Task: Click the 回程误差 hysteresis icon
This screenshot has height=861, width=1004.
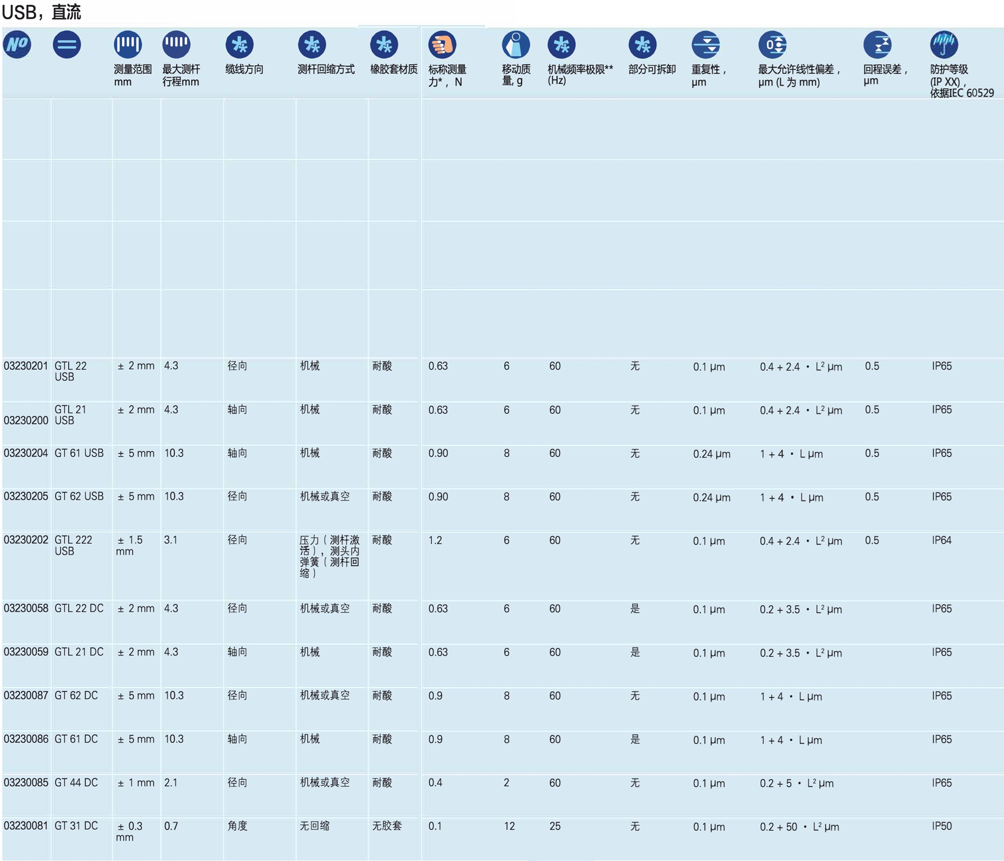Action: click(x=877, y=44)
